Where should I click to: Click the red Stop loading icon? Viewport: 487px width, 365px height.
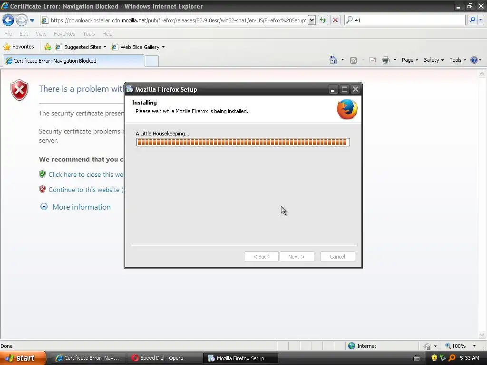[x=335, y=20]
